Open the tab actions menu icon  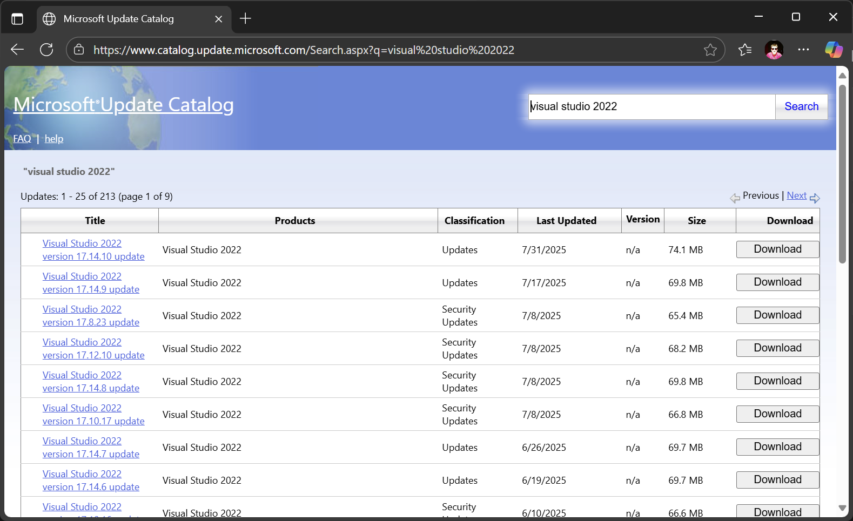[x=17, y=19]
